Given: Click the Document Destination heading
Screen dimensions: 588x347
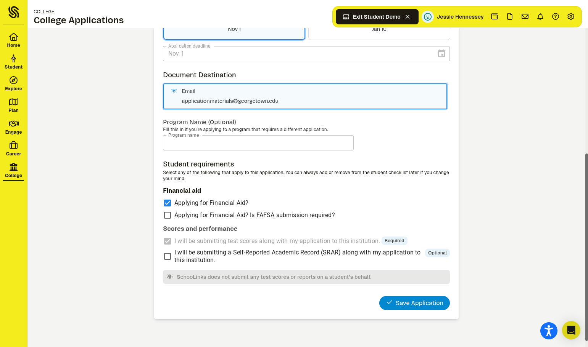Looking at the screenshot, I should [200, 75].
